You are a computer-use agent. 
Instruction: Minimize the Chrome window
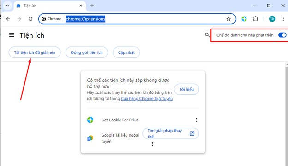tap(254, 6)
